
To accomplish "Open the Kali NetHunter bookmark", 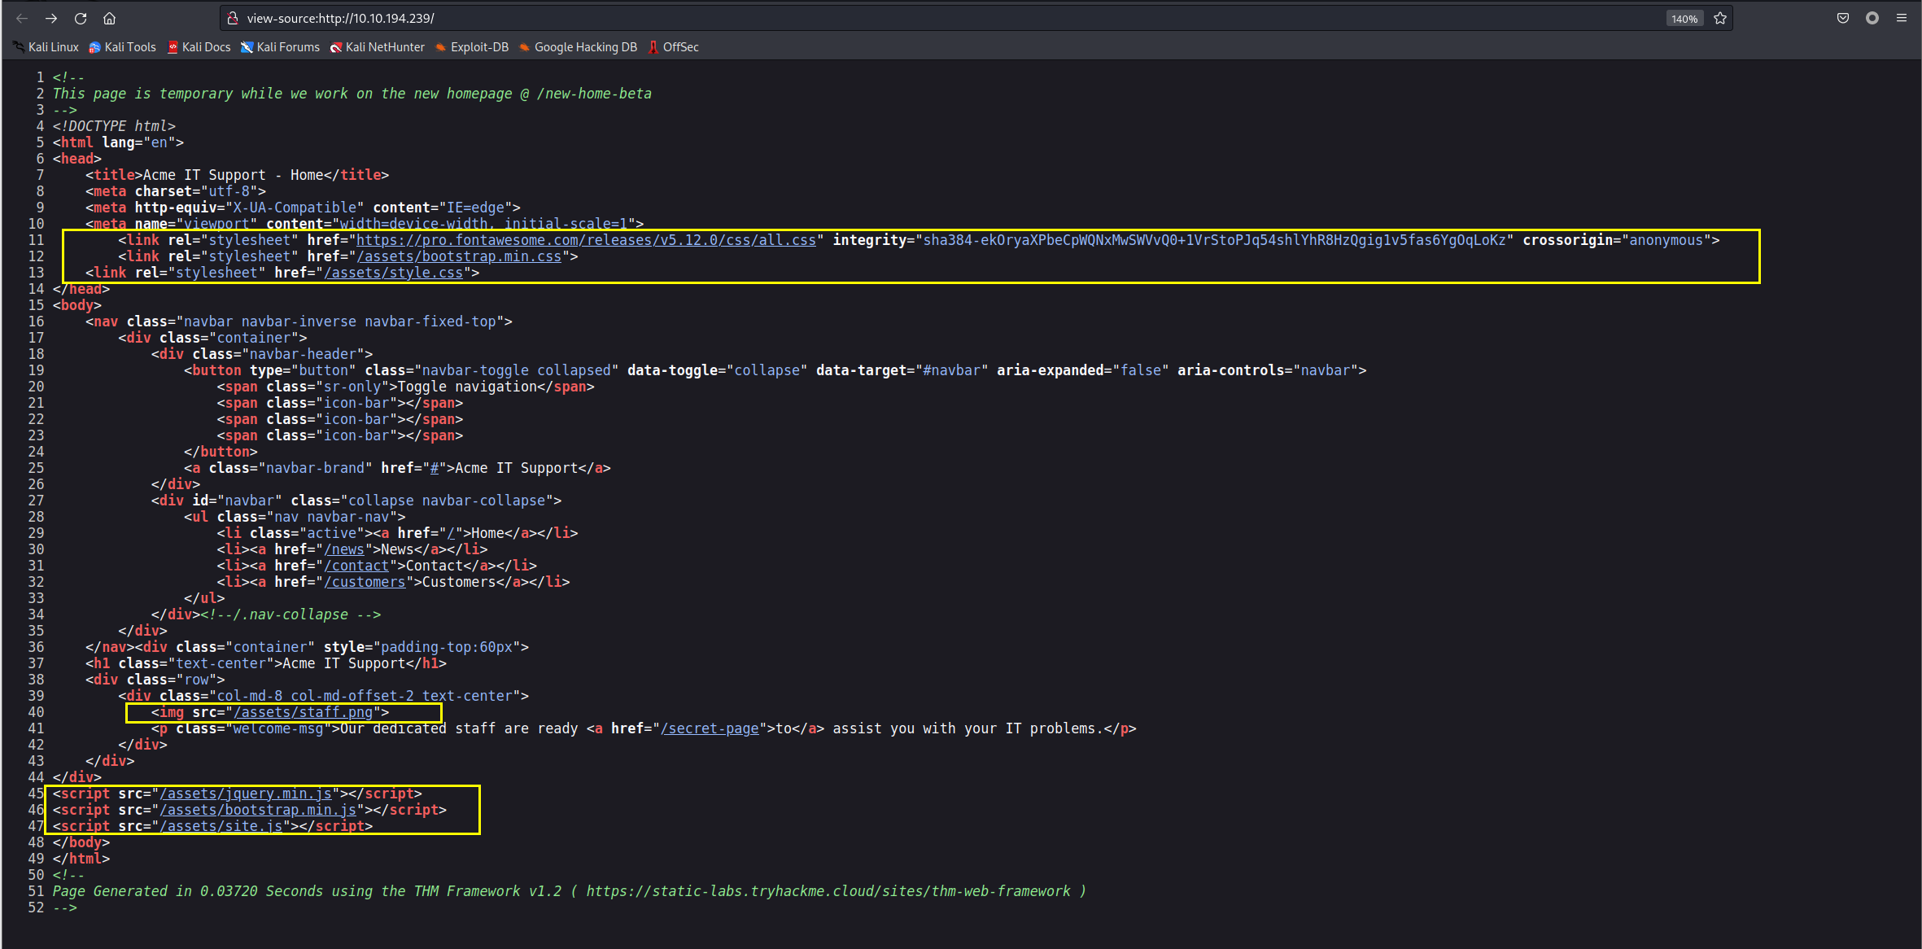I will [x=378, y=47].
